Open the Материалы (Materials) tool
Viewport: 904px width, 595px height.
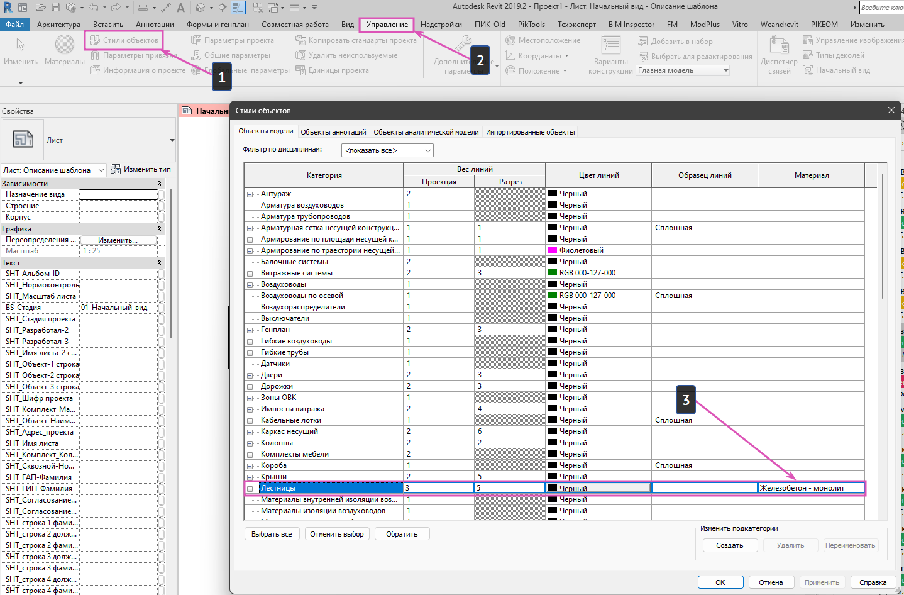point(65,50)
